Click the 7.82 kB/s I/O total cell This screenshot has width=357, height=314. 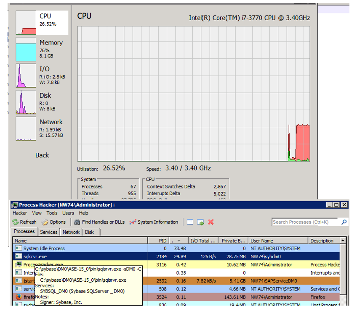pyautogui.click(x=206, y=281)
